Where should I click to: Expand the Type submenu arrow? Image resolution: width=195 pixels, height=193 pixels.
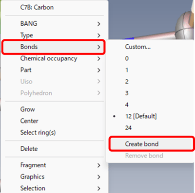[x=98, y=35]
